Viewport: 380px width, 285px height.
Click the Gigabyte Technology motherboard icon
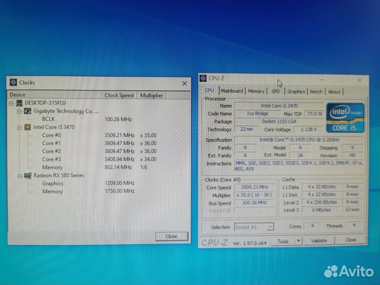[x=27, y=111]
